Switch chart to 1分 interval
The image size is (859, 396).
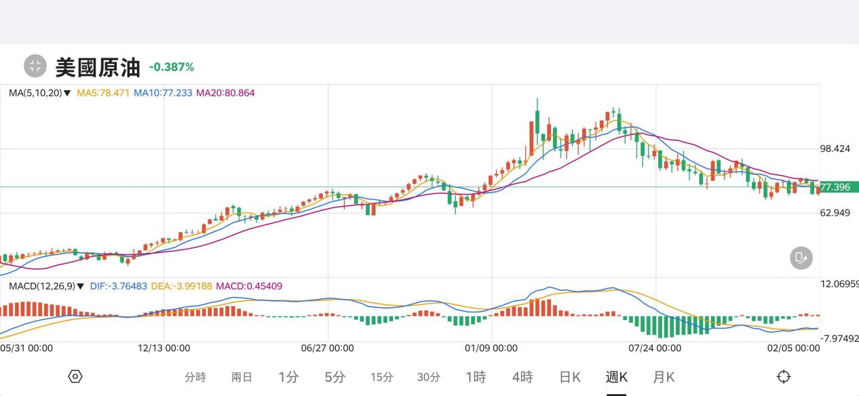click(288, 377)
